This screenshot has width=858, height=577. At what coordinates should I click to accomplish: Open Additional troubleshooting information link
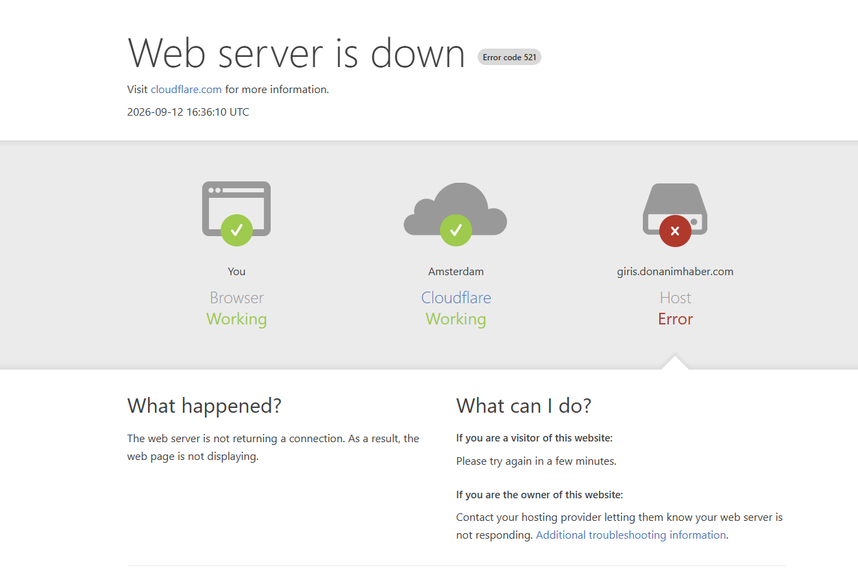(x=631, y=535)
